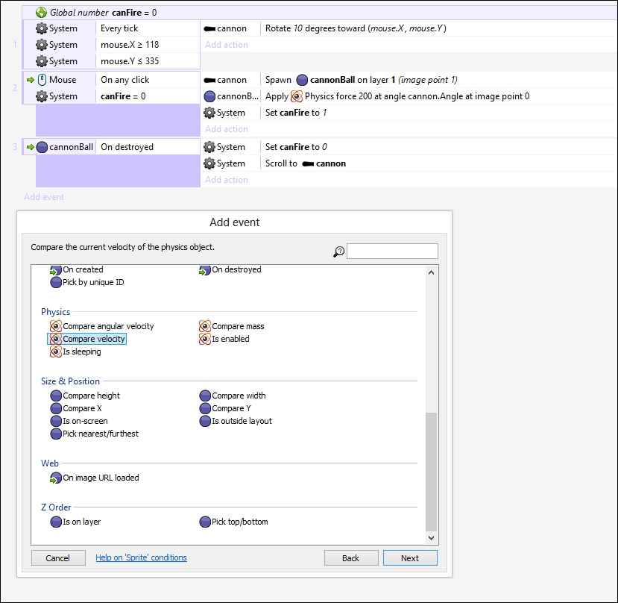The width and height of the screenshot is (618, 603).
Task: Select the Compare X condition
Action: pyautogui.click(x=76, y=408)
